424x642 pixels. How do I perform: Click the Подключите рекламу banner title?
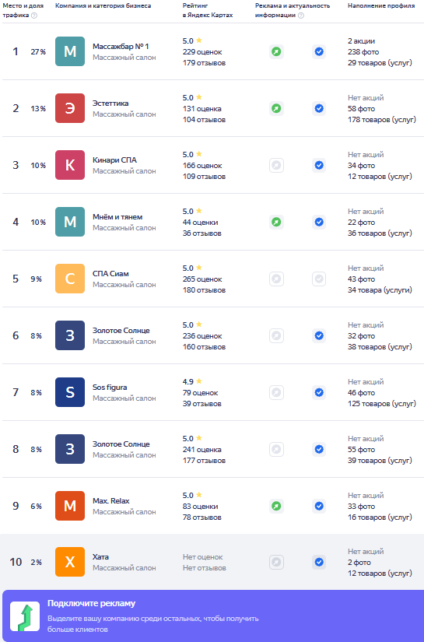(x=91, y=603)
